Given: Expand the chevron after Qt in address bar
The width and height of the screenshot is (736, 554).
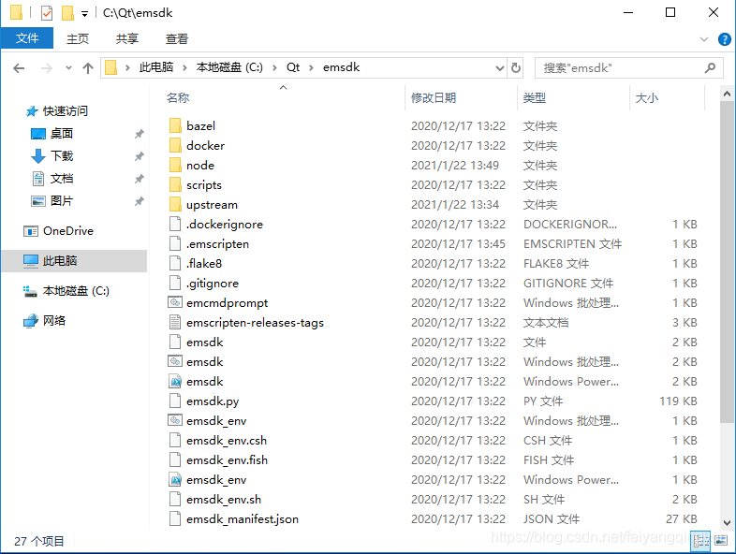Looking at the screenshot, I should 311,68.
